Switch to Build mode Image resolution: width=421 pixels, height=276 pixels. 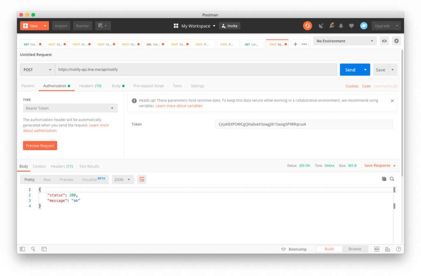[x=329, y=249]
